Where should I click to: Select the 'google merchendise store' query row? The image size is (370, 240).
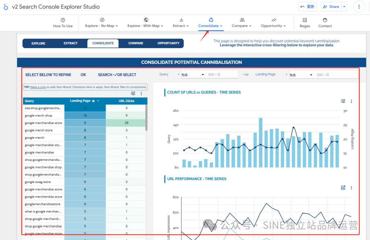(85, 197)
